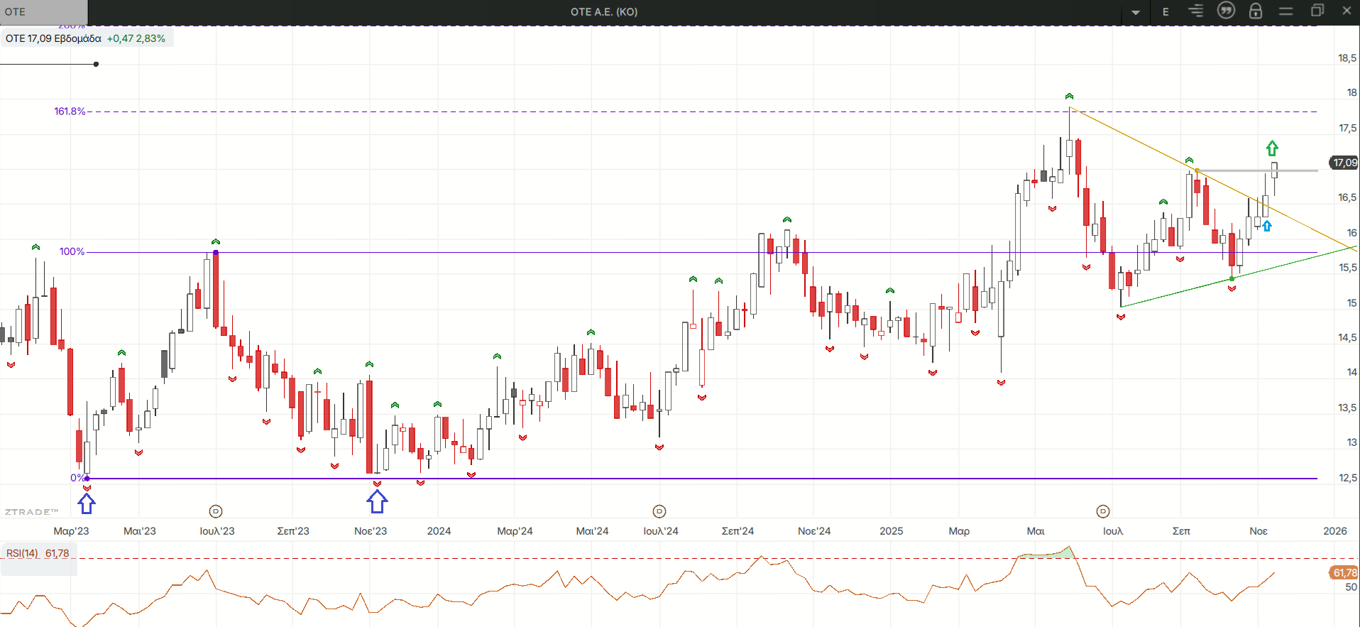This screenshot has height=627, width=1360.
Task: Select blue up arrow above Μαρ'23
Action: pos(87,503)
